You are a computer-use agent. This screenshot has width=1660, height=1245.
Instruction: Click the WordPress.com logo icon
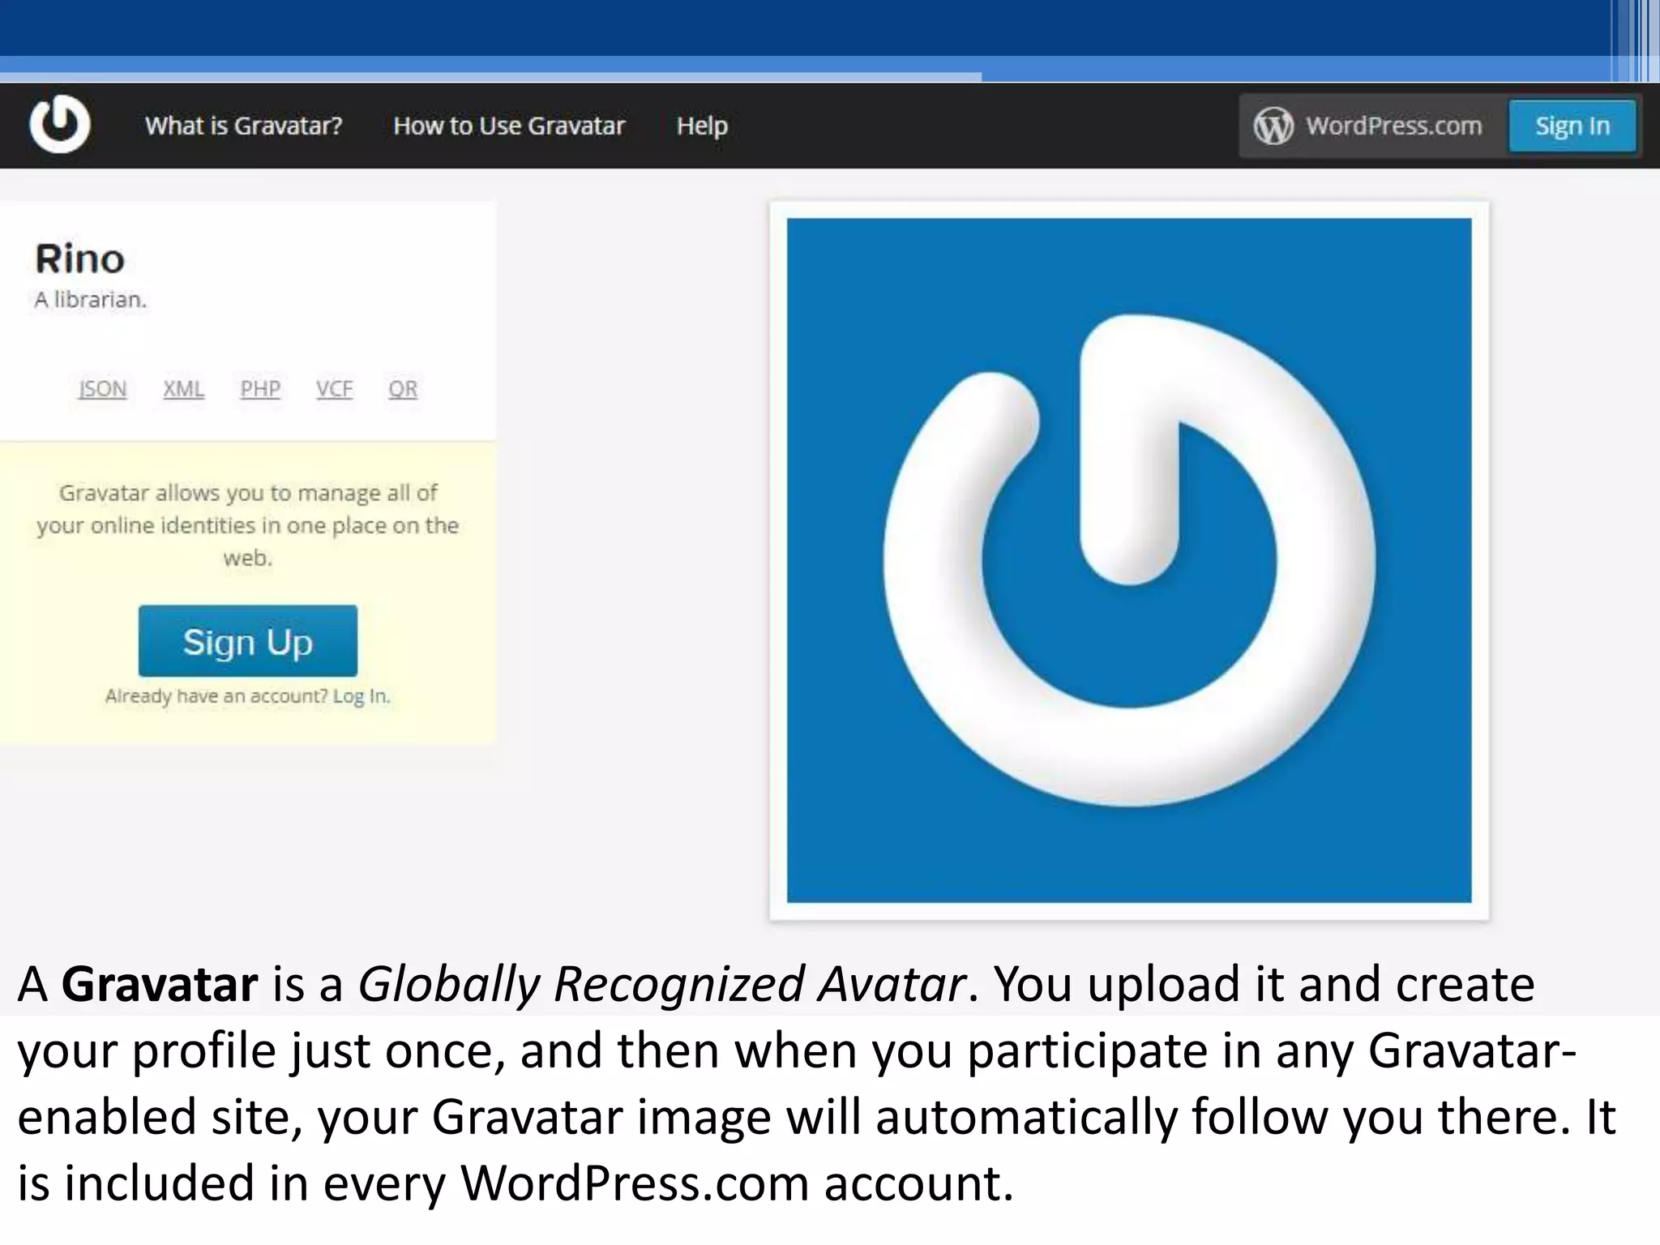(1273, 126)
